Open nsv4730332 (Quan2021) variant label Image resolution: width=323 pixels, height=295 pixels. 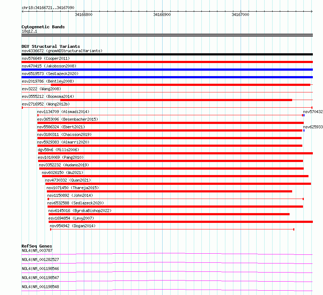68,180
